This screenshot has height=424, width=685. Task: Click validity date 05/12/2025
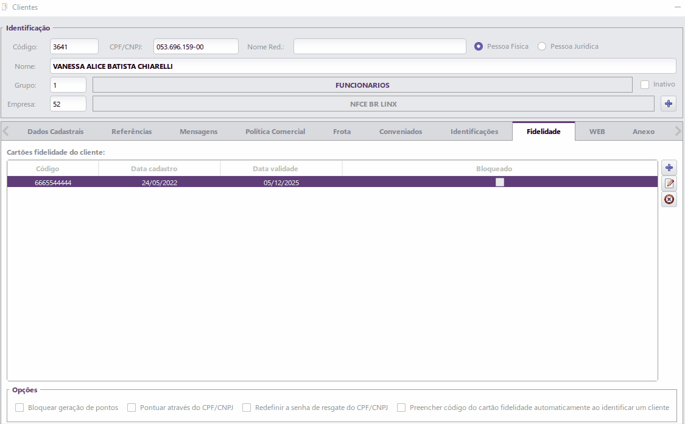tap(281, 183)
